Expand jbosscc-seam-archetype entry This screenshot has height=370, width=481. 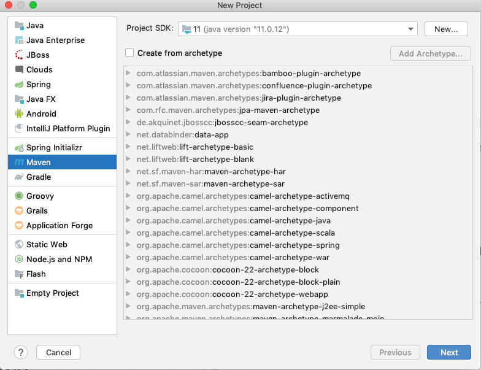[x=128, y=122]
